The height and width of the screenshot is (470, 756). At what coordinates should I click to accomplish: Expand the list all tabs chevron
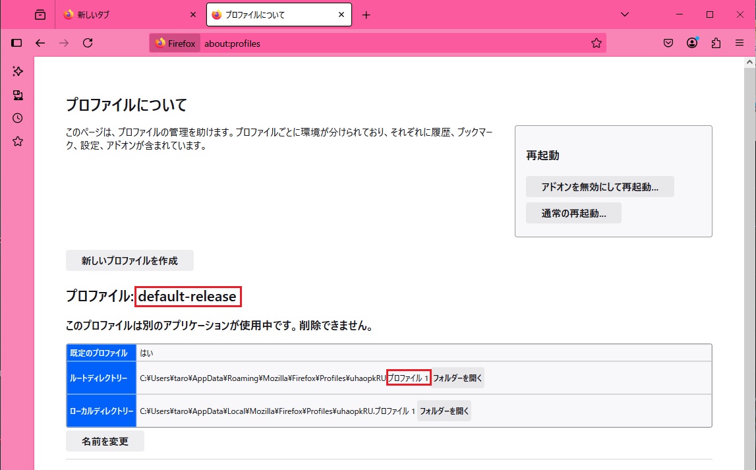pos(625,15)
